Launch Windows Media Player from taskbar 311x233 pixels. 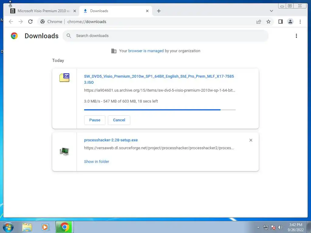[x=45, y=227]
